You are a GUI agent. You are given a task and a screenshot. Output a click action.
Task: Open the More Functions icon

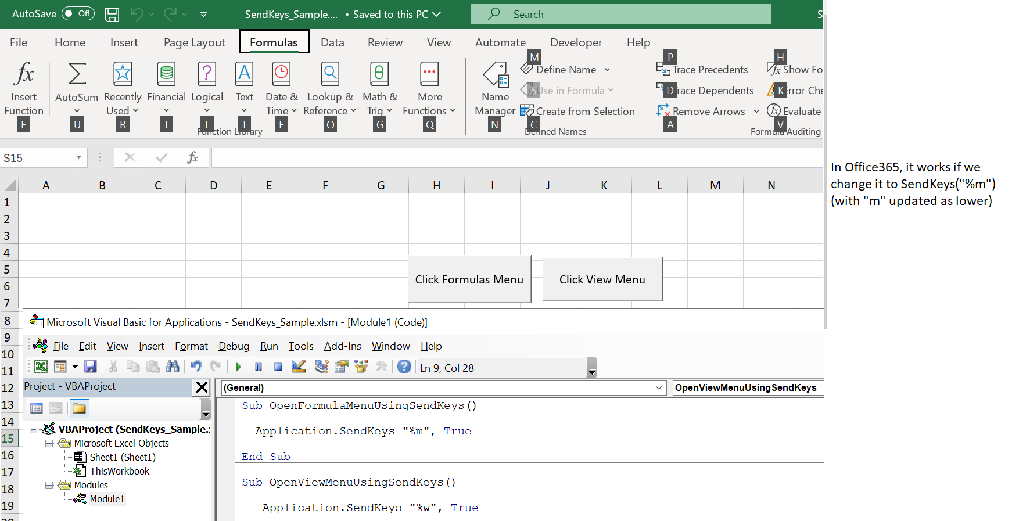[x=429, y=74]
